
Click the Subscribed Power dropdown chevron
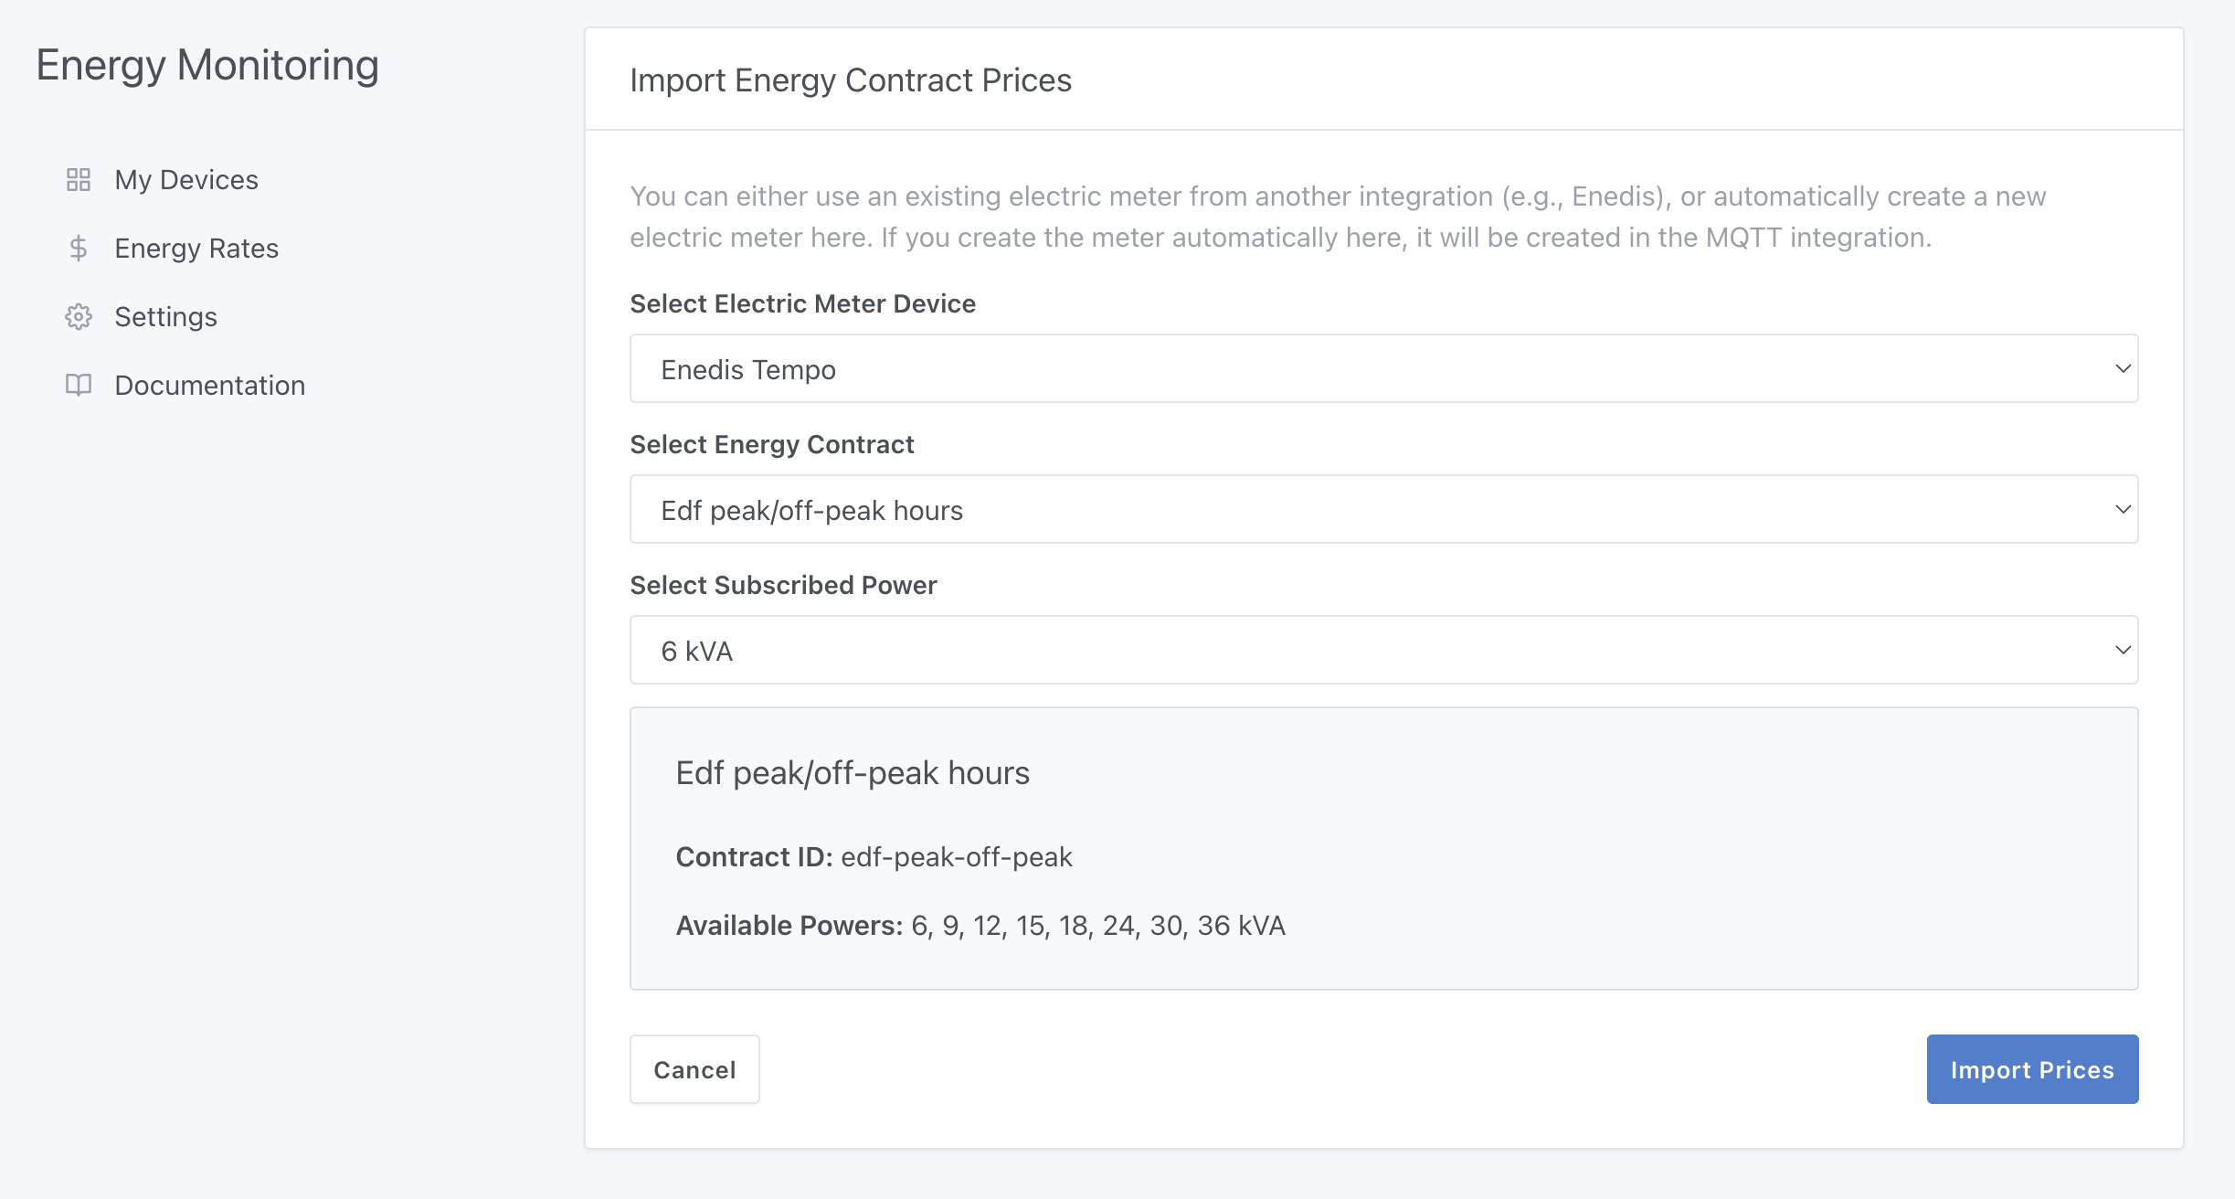point(2124,650)
